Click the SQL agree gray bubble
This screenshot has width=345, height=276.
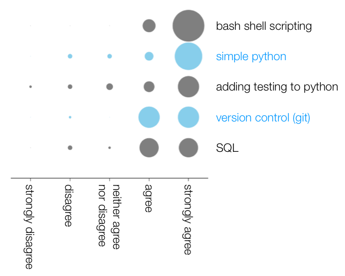149,148
